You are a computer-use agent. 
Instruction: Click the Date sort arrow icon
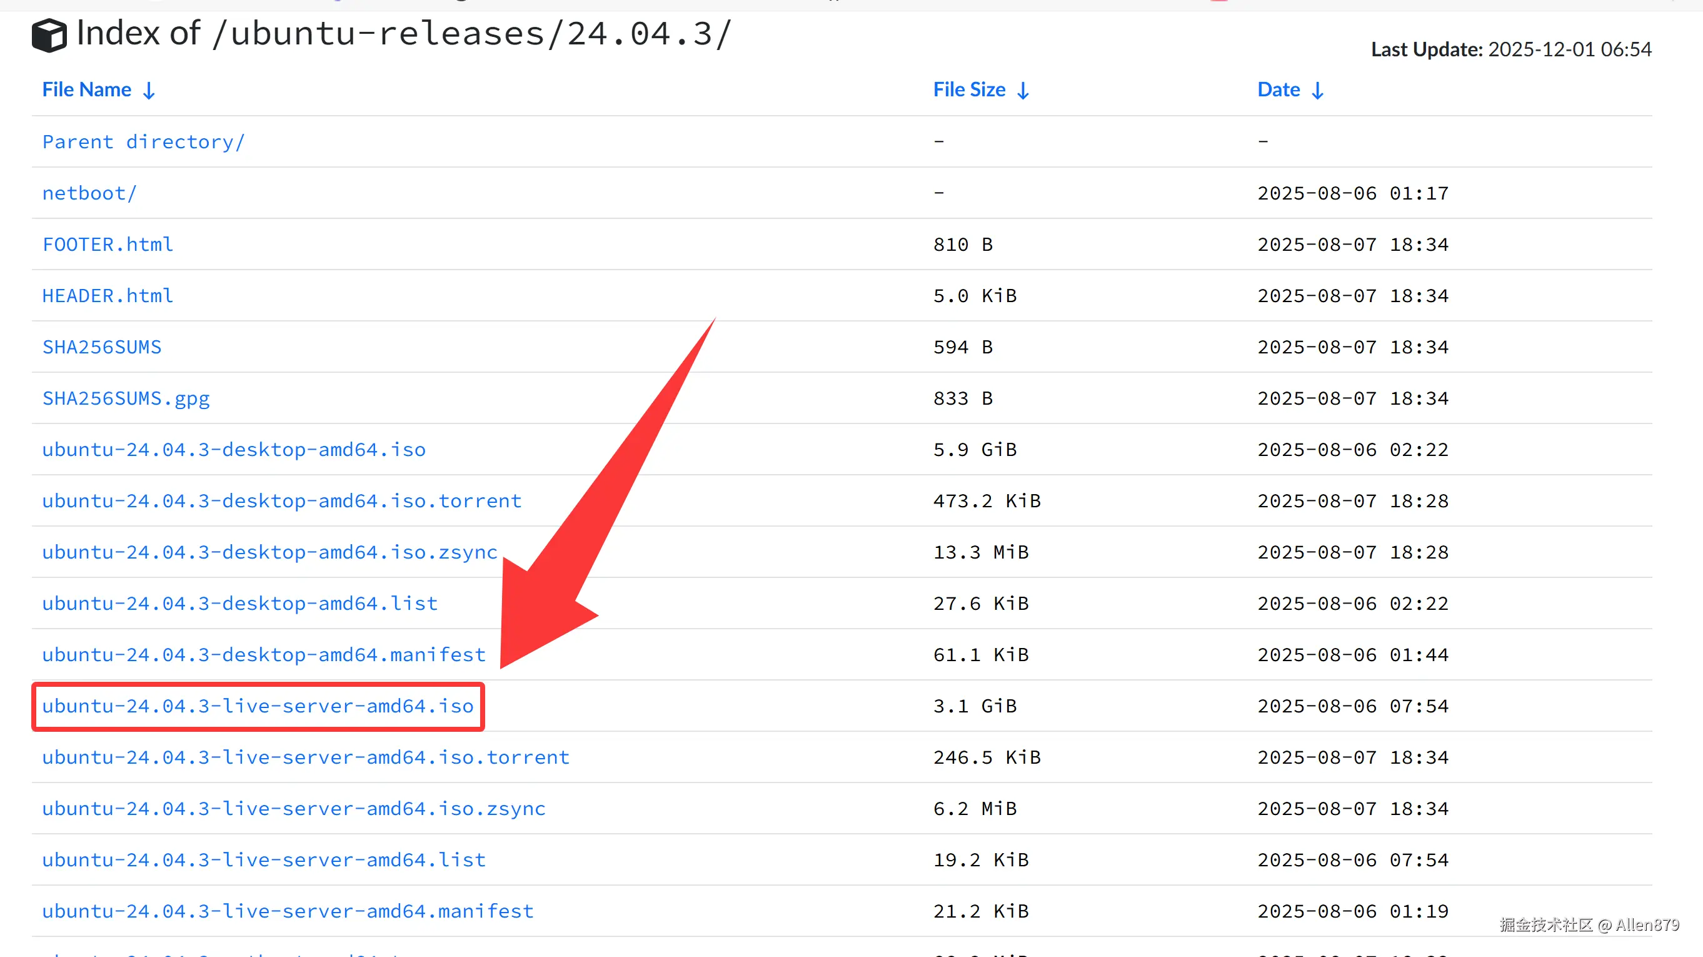[1318, 91]
